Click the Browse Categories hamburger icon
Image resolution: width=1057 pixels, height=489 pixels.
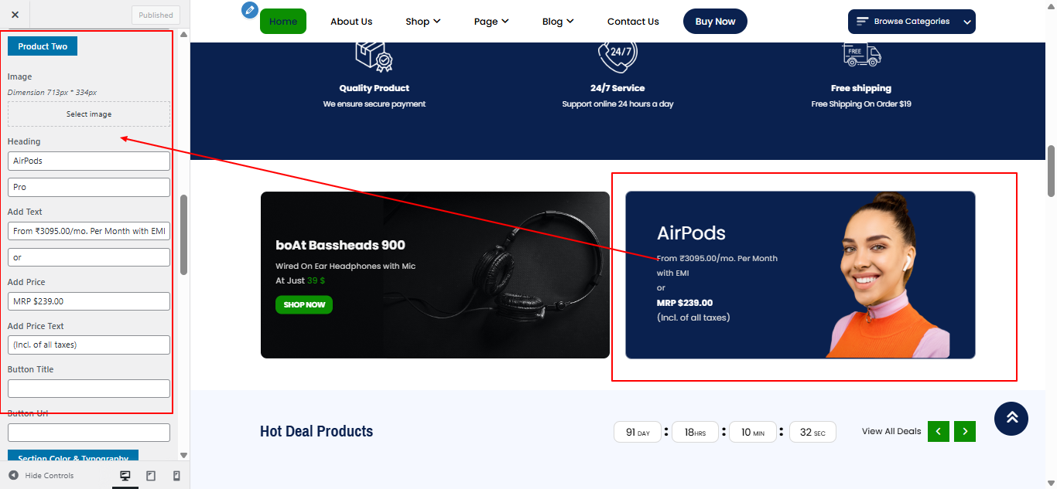[861, 22]
